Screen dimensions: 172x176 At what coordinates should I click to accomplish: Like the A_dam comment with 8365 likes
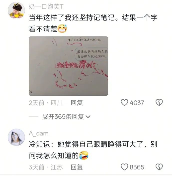click(124, 167)
